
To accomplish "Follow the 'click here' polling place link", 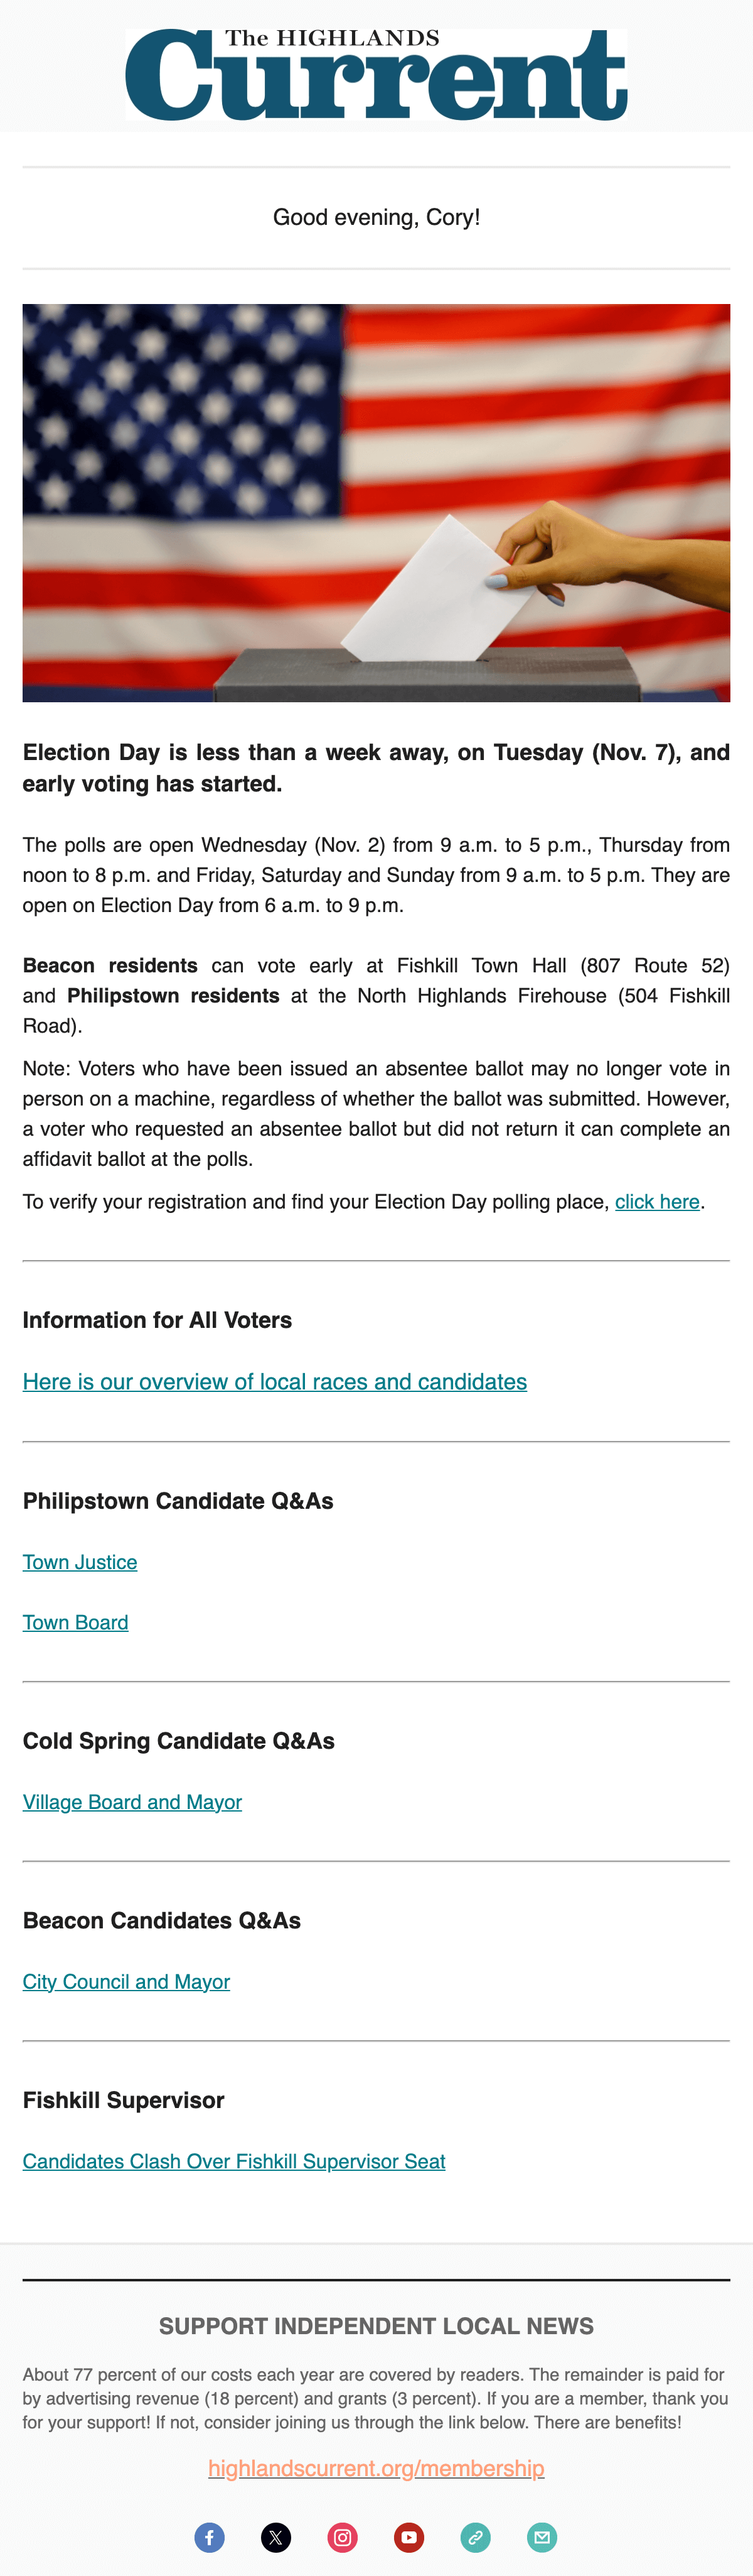I will pos(657,1201).
